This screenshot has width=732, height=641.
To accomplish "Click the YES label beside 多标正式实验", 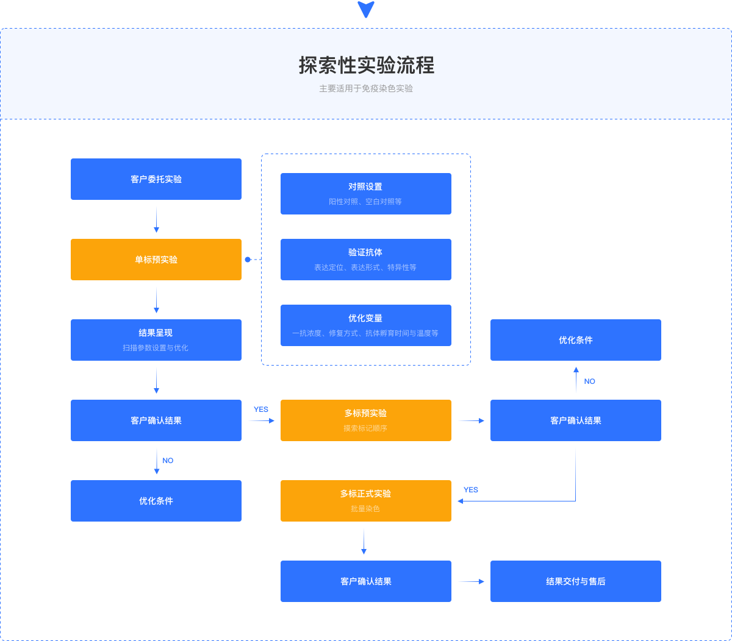I will coord(471,490).
